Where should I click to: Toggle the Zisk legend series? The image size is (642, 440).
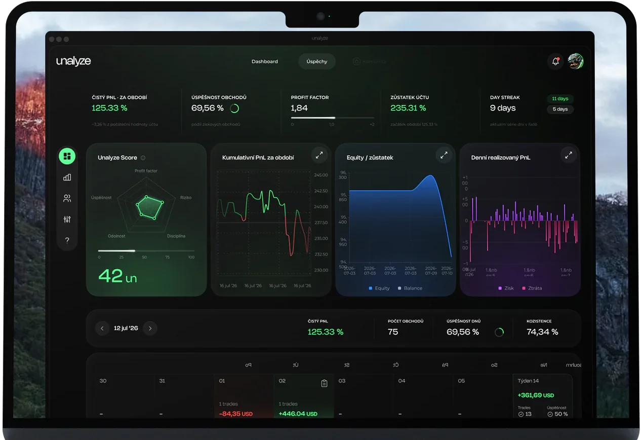(x=506, y=288)
